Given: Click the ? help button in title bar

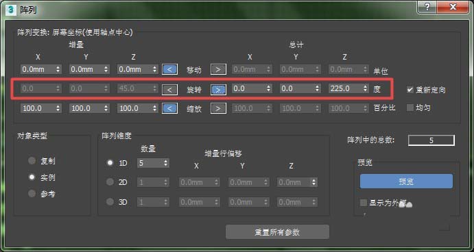Looking at the screenshot, I should click(x=427, y=8).
